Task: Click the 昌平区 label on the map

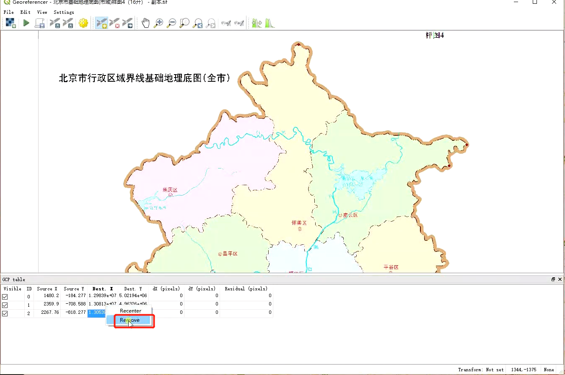Action: tap(230, 253)
